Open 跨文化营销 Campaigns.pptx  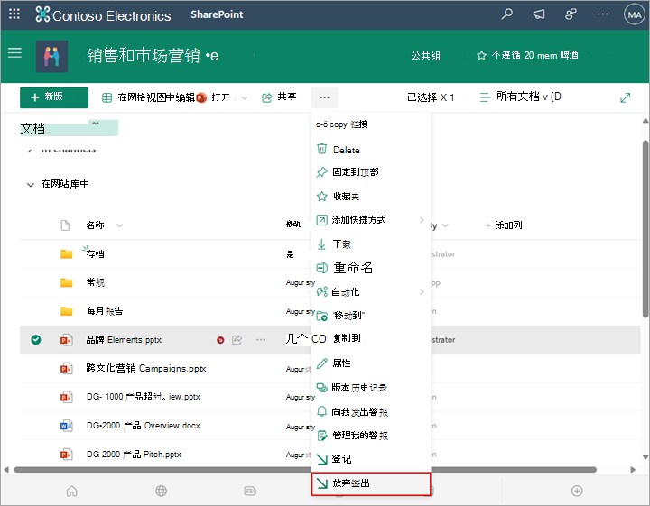coord(146,368)
